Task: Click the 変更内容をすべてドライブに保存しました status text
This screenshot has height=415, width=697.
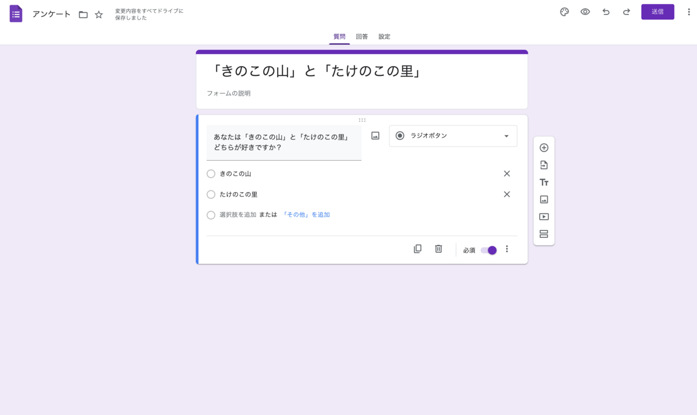Action: [149, 15]
